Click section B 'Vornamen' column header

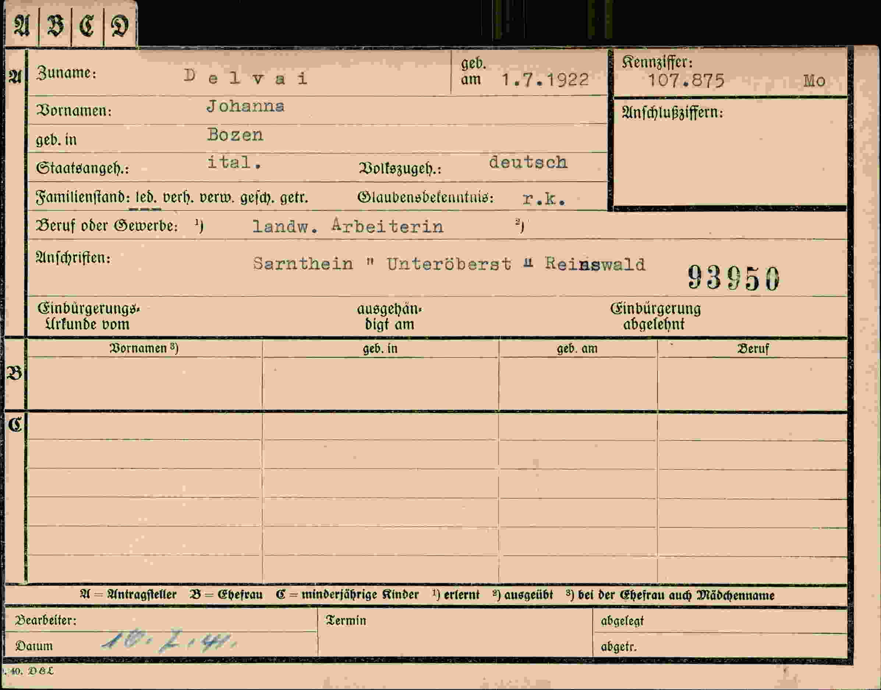(144, 348)
